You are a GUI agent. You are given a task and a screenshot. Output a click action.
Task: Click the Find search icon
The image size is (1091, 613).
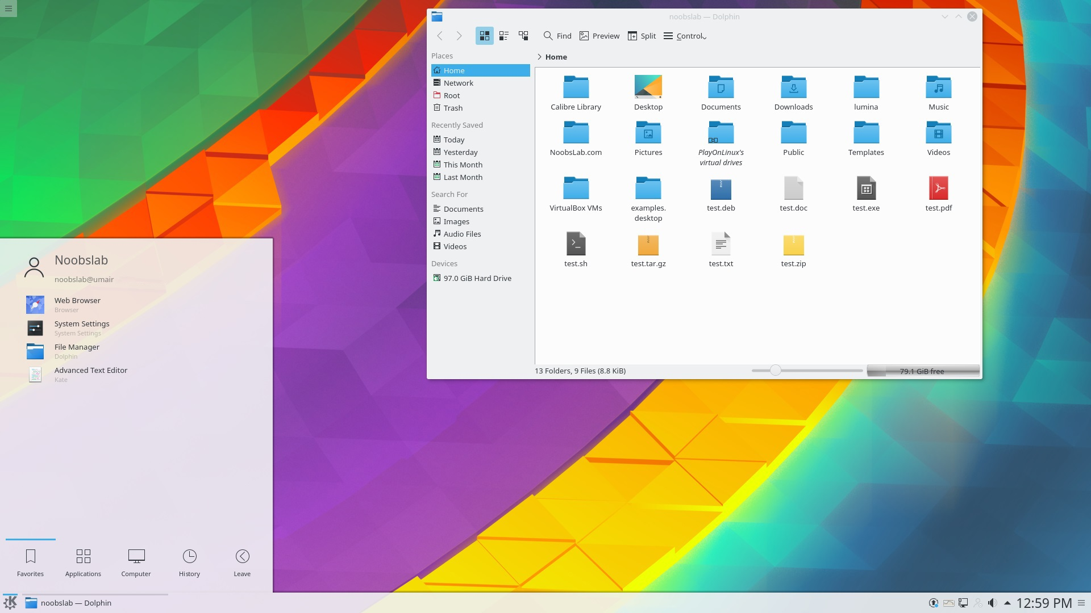pos(548,36)
